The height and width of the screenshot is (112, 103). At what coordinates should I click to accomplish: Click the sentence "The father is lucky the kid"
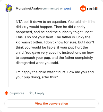pos(53,40)
